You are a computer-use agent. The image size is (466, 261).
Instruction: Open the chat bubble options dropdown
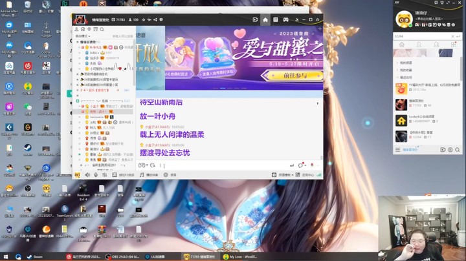(x=302, y=165)
